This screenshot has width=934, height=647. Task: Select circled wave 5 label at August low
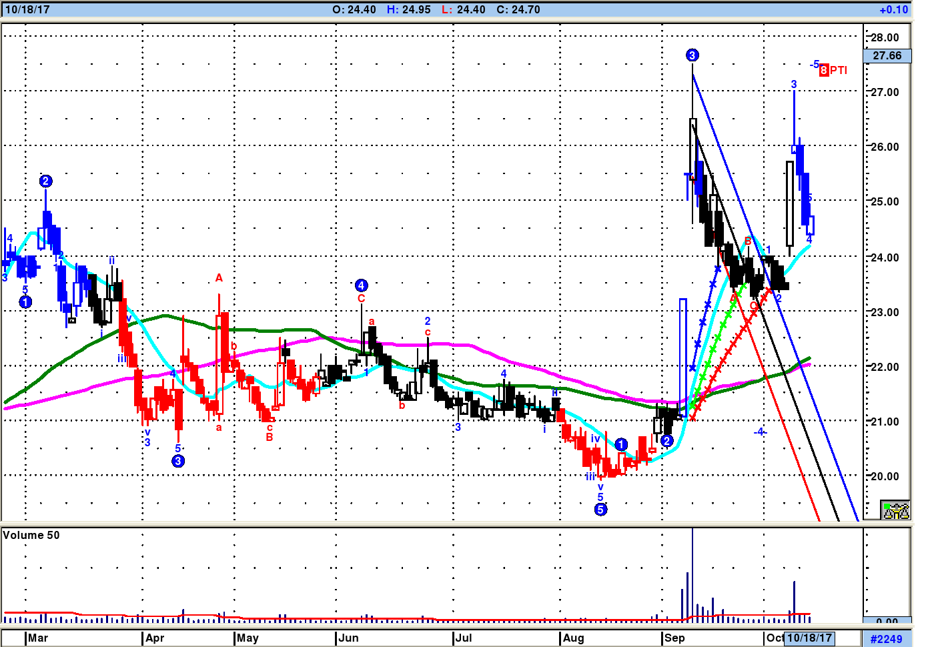coord(600,510)
